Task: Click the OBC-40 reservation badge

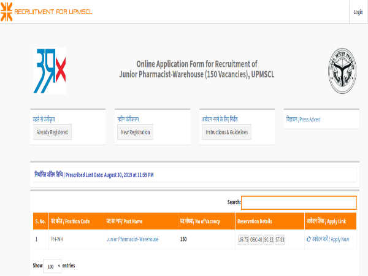Action: pyautogui.click(x=255, y=239)
